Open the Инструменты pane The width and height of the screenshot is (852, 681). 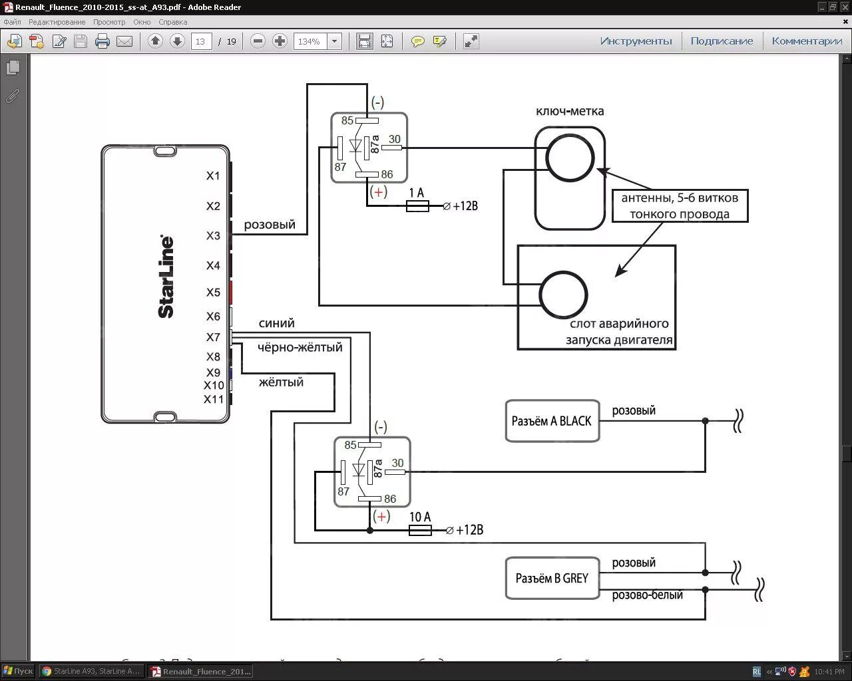tap(636, 41)
